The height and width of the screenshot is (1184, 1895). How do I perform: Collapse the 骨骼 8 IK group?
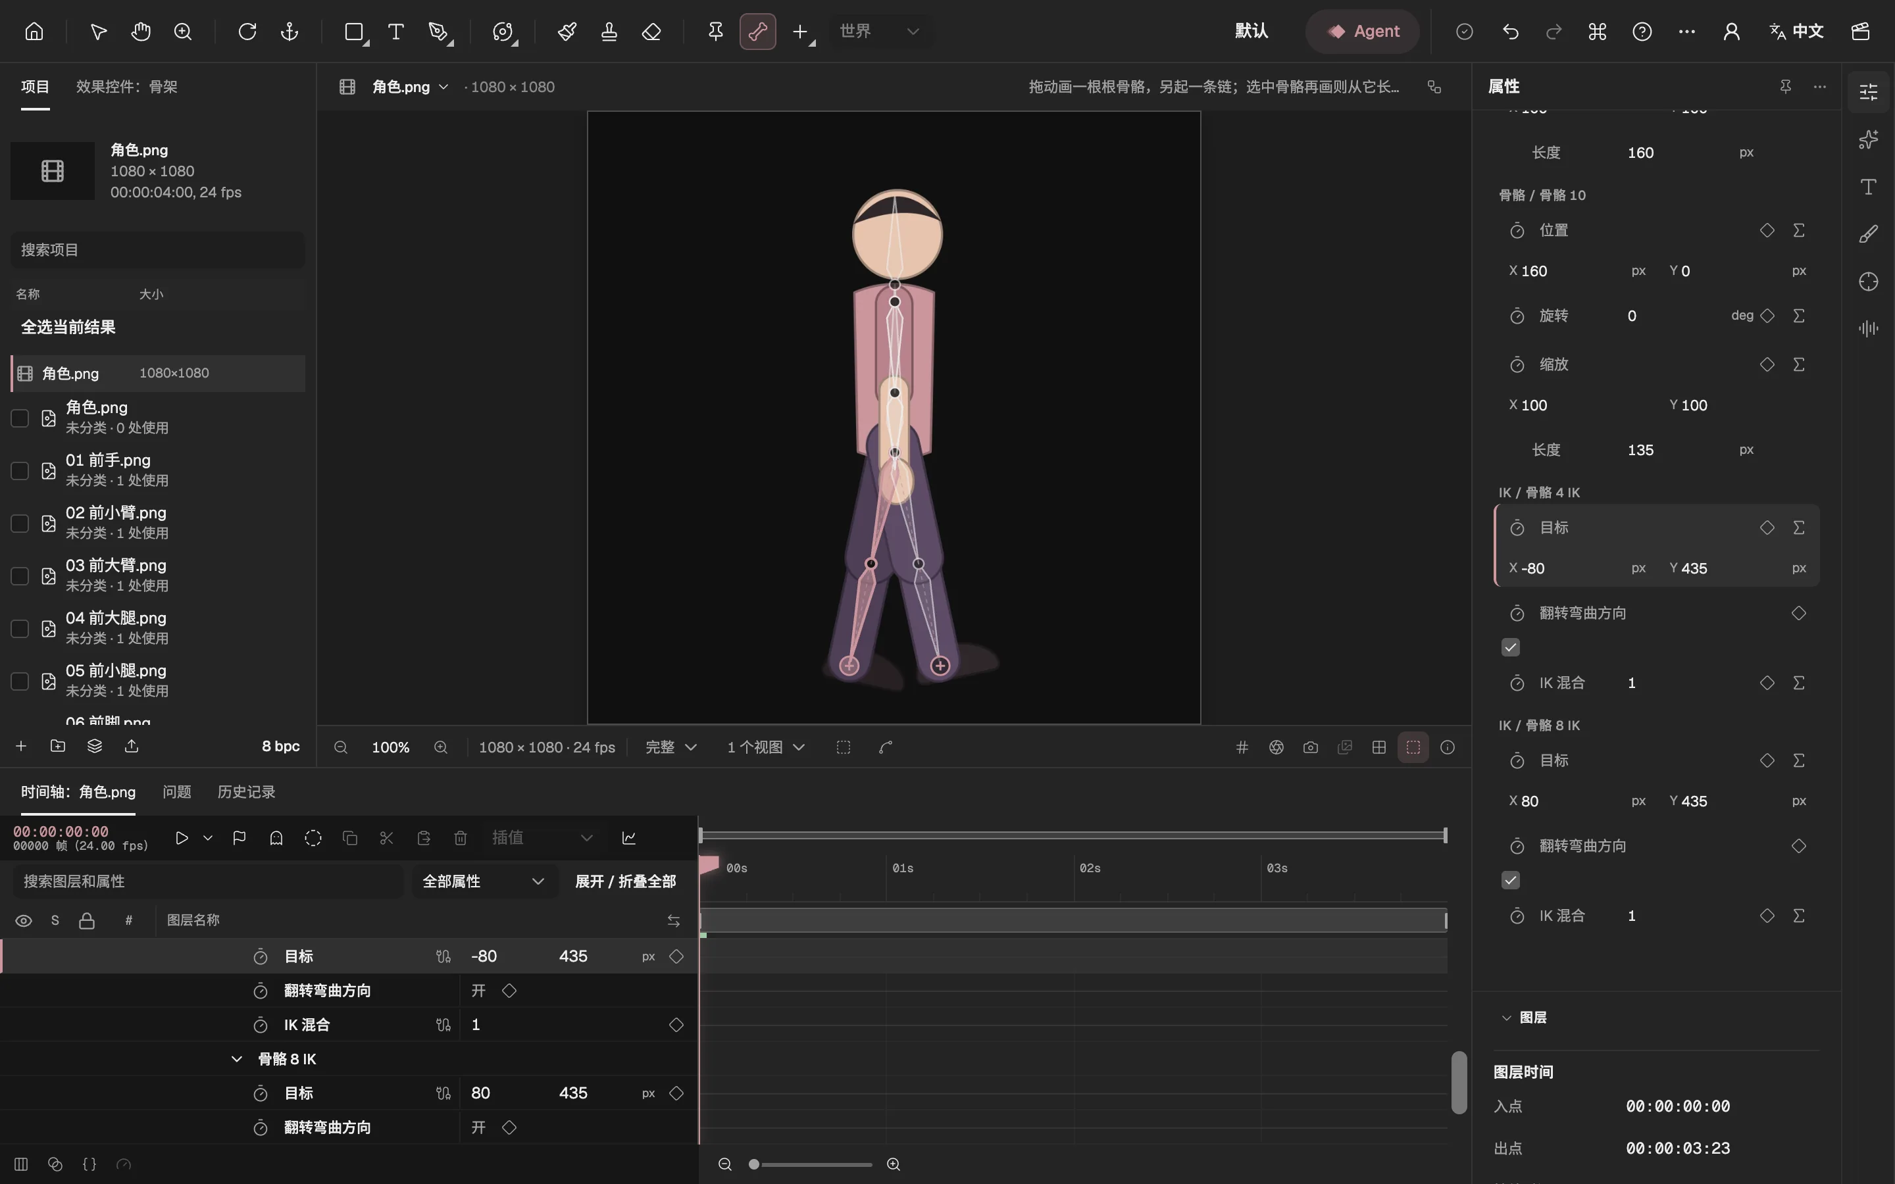(236, 1059)
